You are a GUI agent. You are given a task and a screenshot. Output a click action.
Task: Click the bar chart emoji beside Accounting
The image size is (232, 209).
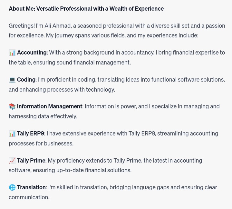[x=12, y=53]
